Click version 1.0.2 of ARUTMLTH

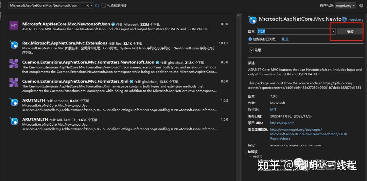coord(224,100)
